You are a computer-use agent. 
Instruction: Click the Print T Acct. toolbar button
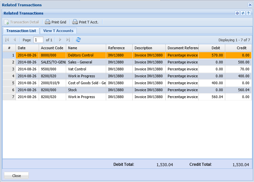pos(87,22)
